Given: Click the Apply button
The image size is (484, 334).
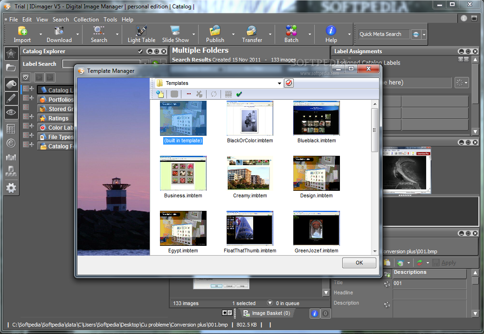Looking at the screenshot, I should pyautogui.click(x=444, y=263).
